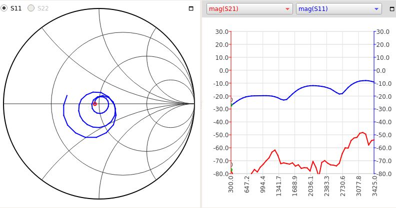
Task: Open the mag(S21) trace dropdown
Action: pyautogui.click(x=249, y=9)
